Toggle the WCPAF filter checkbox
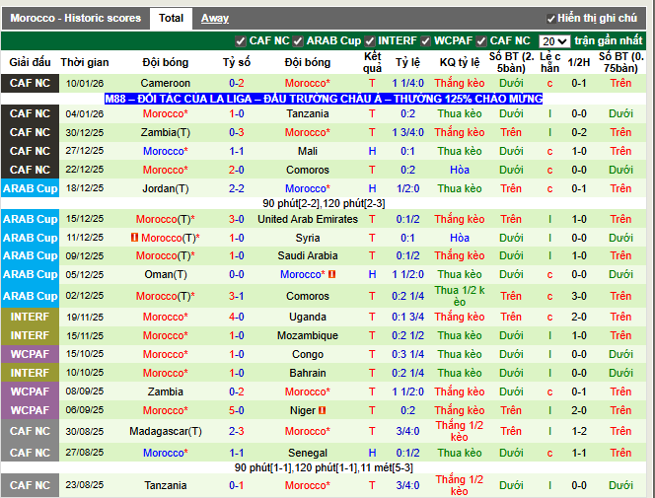The height and width of the screenshot is (498, 655). point(425,41)
